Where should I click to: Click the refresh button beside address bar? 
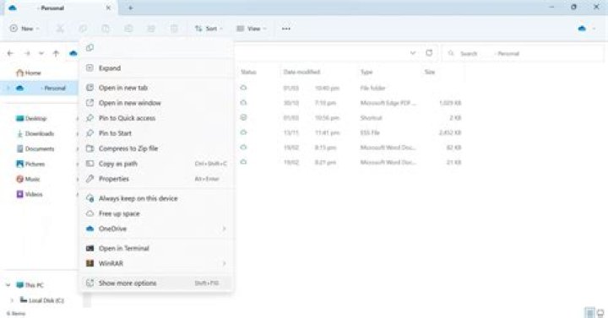[429, 53]
